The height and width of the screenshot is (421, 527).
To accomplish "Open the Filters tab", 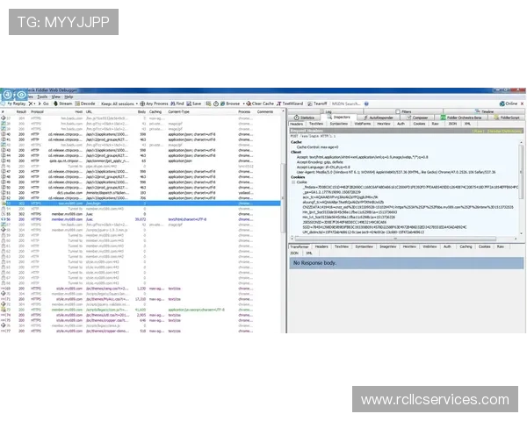I will tap(406, 111).
